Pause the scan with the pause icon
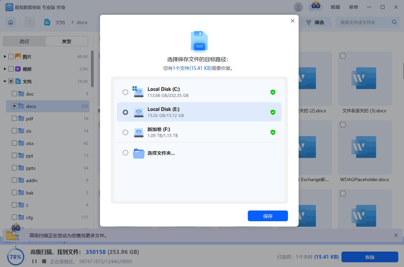Screen dimensions: 404x267 (x=35, y=261)
